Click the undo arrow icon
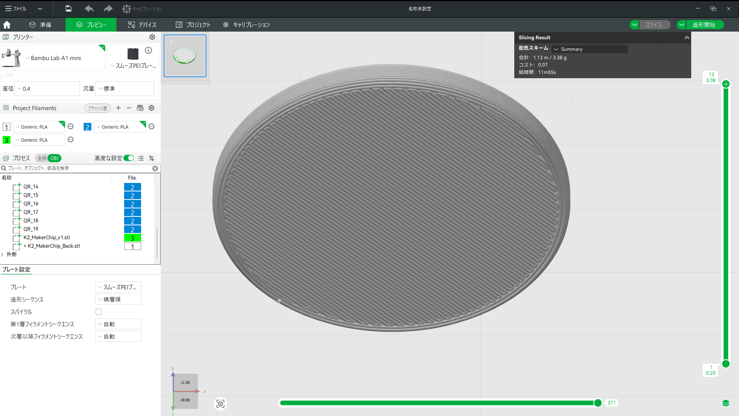Screen dimensions: 739x416 (89, 8)
